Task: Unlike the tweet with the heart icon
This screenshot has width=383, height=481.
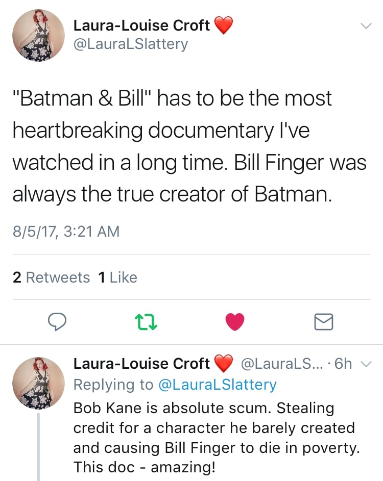Action: point(234,321)
